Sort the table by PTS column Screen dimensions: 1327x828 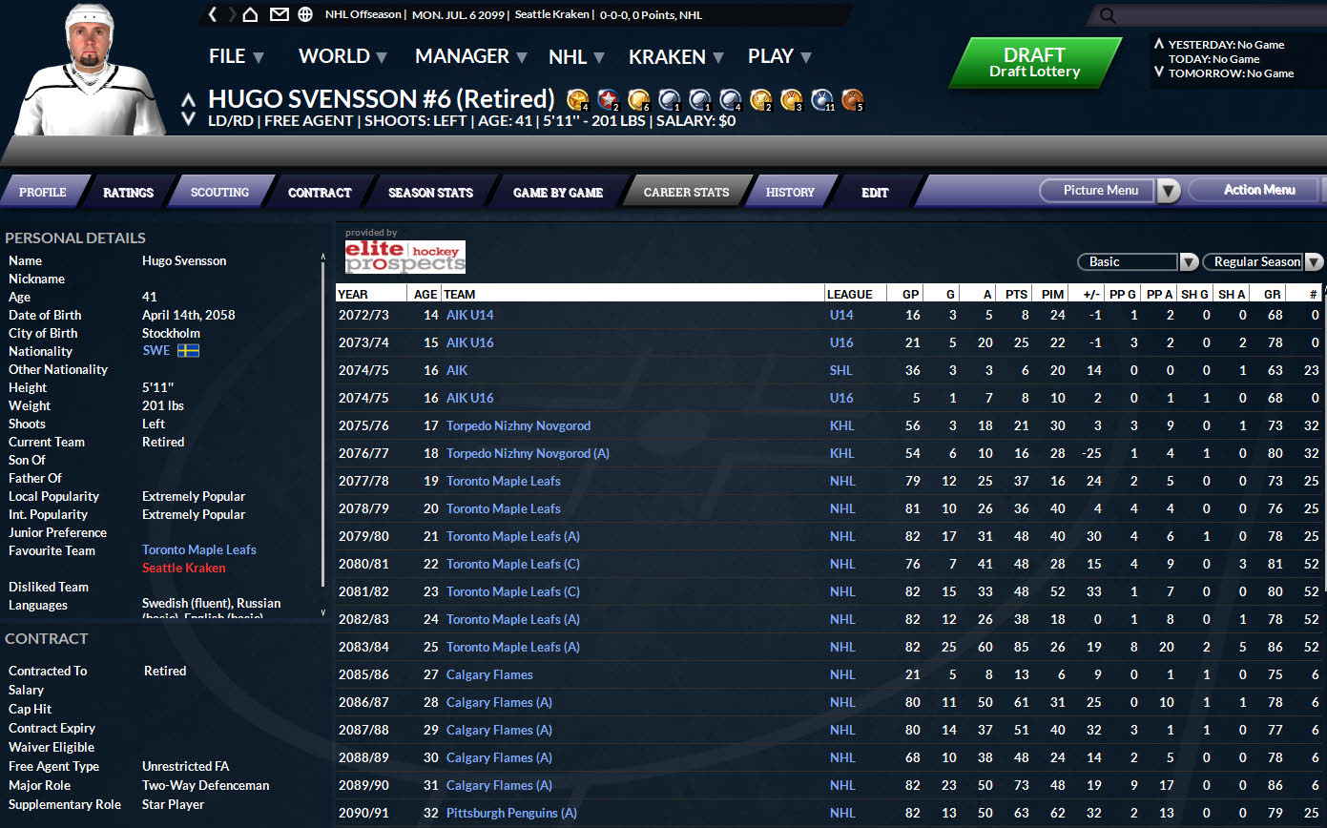click(x=1016, y=294)
